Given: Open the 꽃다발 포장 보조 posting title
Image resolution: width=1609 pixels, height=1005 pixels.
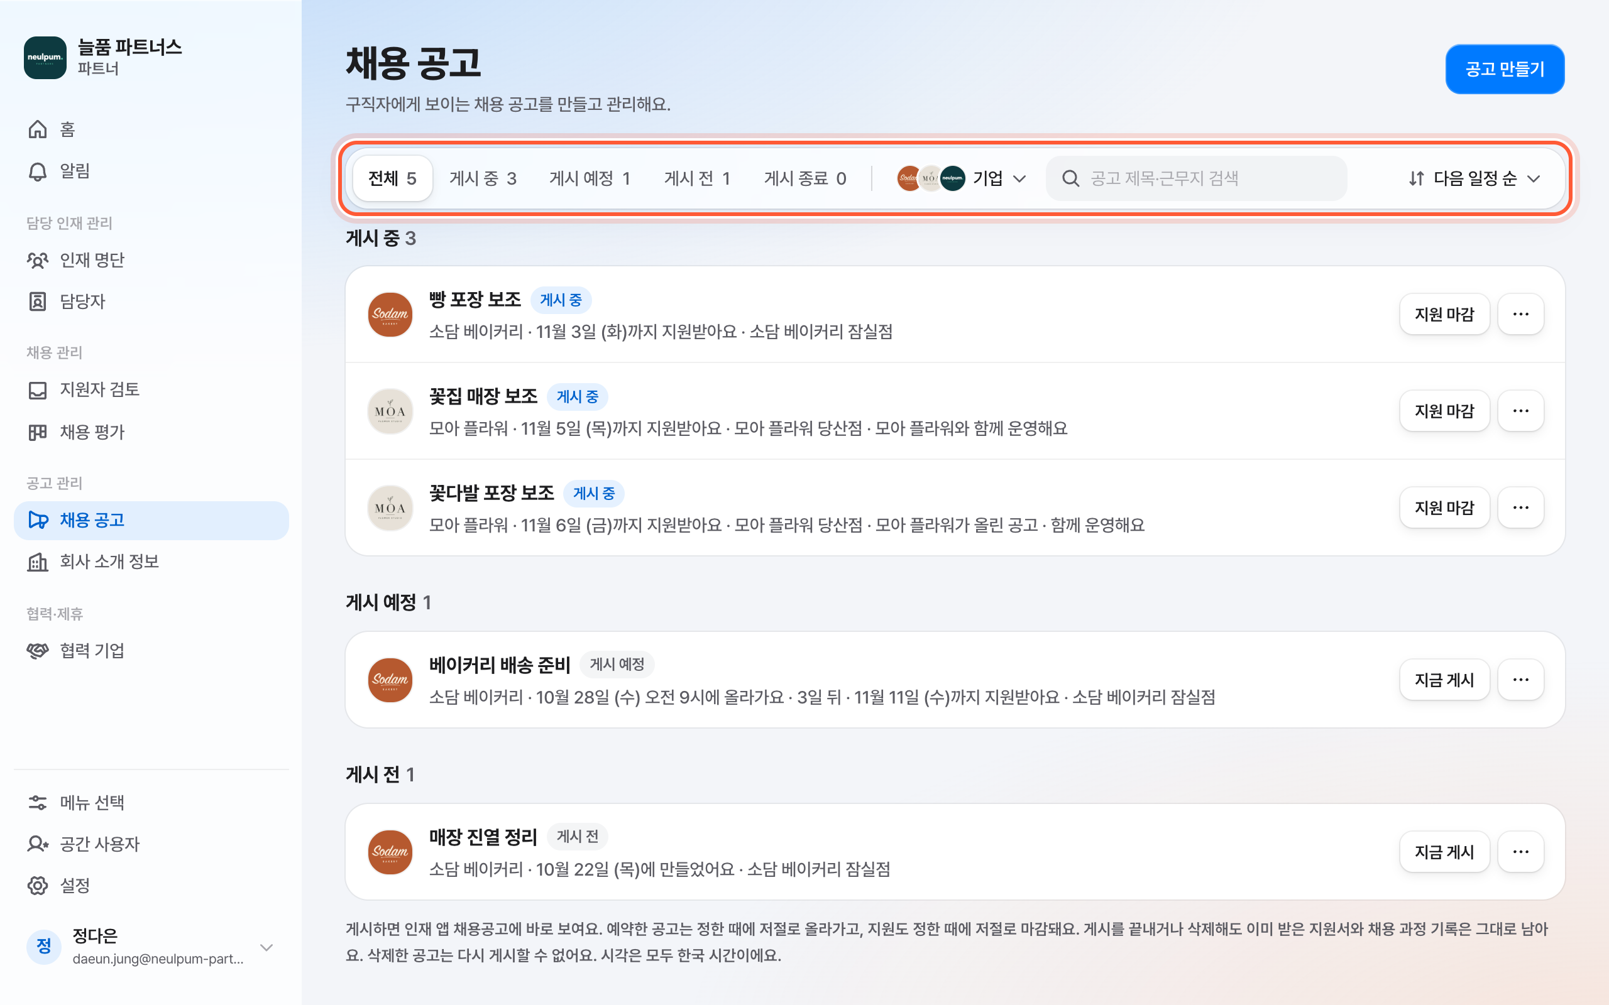Looking at the screenshot, I should [x=491, y=493].
